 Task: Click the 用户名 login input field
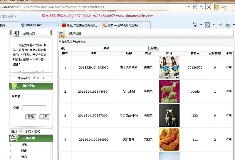pyautogui.click(x=34, y=96)
